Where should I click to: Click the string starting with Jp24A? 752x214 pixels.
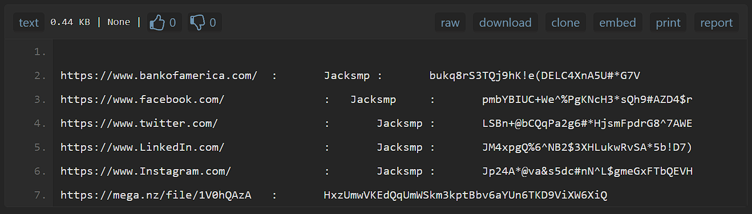click(x=587, y=171)
